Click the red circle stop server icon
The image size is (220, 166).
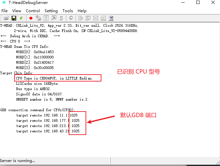[31, 18]
